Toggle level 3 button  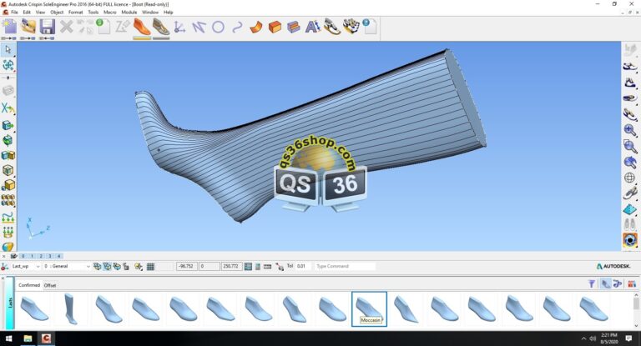point(50,256)
